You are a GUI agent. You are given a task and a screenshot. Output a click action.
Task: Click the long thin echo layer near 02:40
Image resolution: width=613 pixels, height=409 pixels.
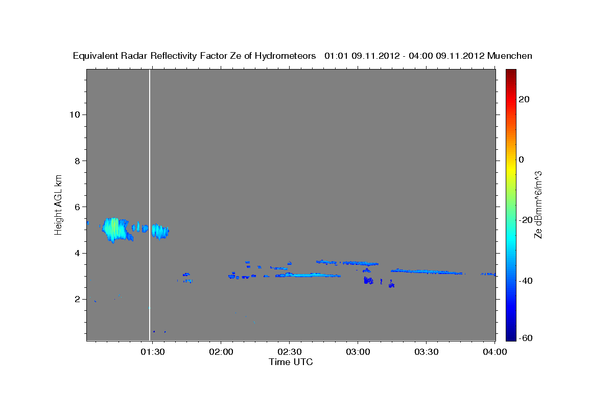[308, 275]
